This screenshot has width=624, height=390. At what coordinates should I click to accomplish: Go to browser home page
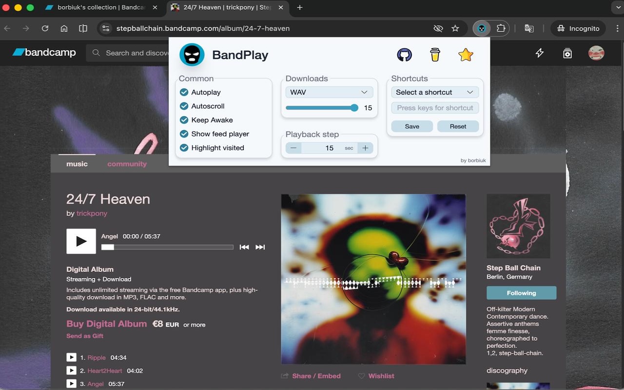(64, 28)
